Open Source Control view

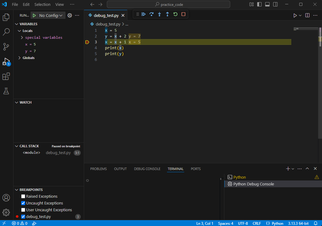(x=6, y=47)
